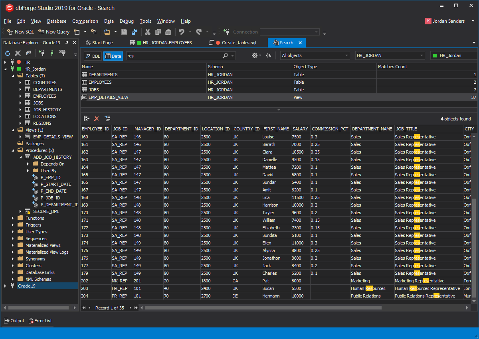Open the Database menu
Screen dimensions: 479x339
point(56,21)
